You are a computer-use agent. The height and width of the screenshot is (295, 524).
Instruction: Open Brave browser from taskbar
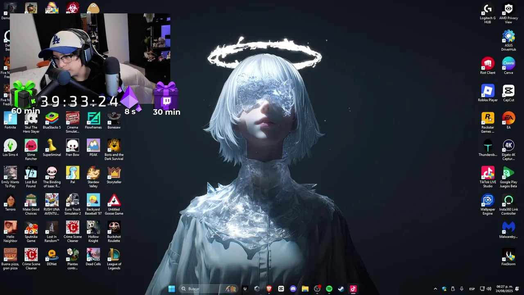point(269,289)
